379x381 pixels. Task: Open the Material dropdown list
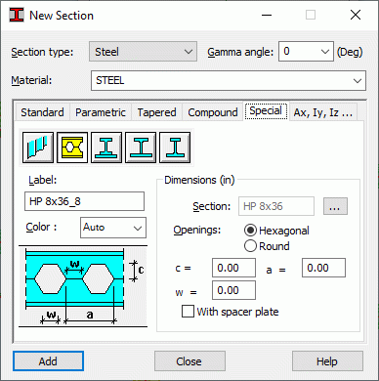coord(229,80)
